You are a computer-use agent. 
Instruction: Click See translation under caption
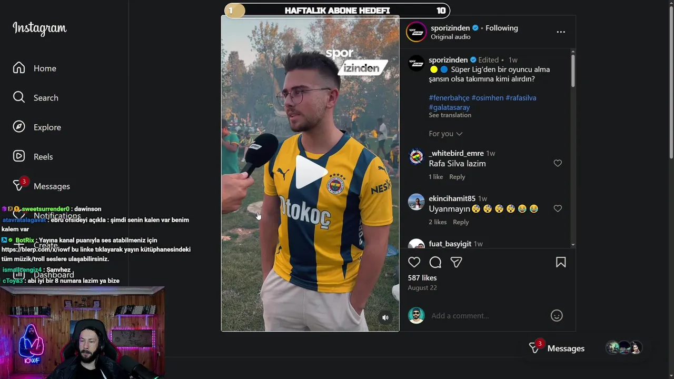(450, 115)
